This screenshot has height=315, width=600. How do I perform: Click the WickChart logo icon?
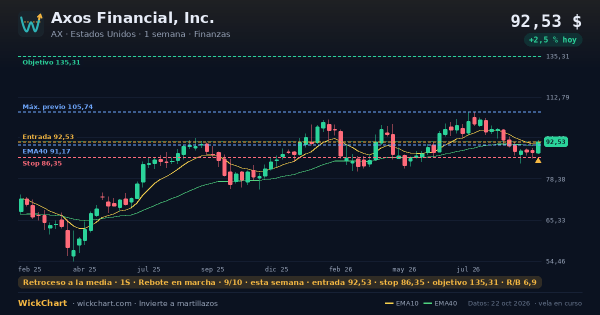point(31,24)
